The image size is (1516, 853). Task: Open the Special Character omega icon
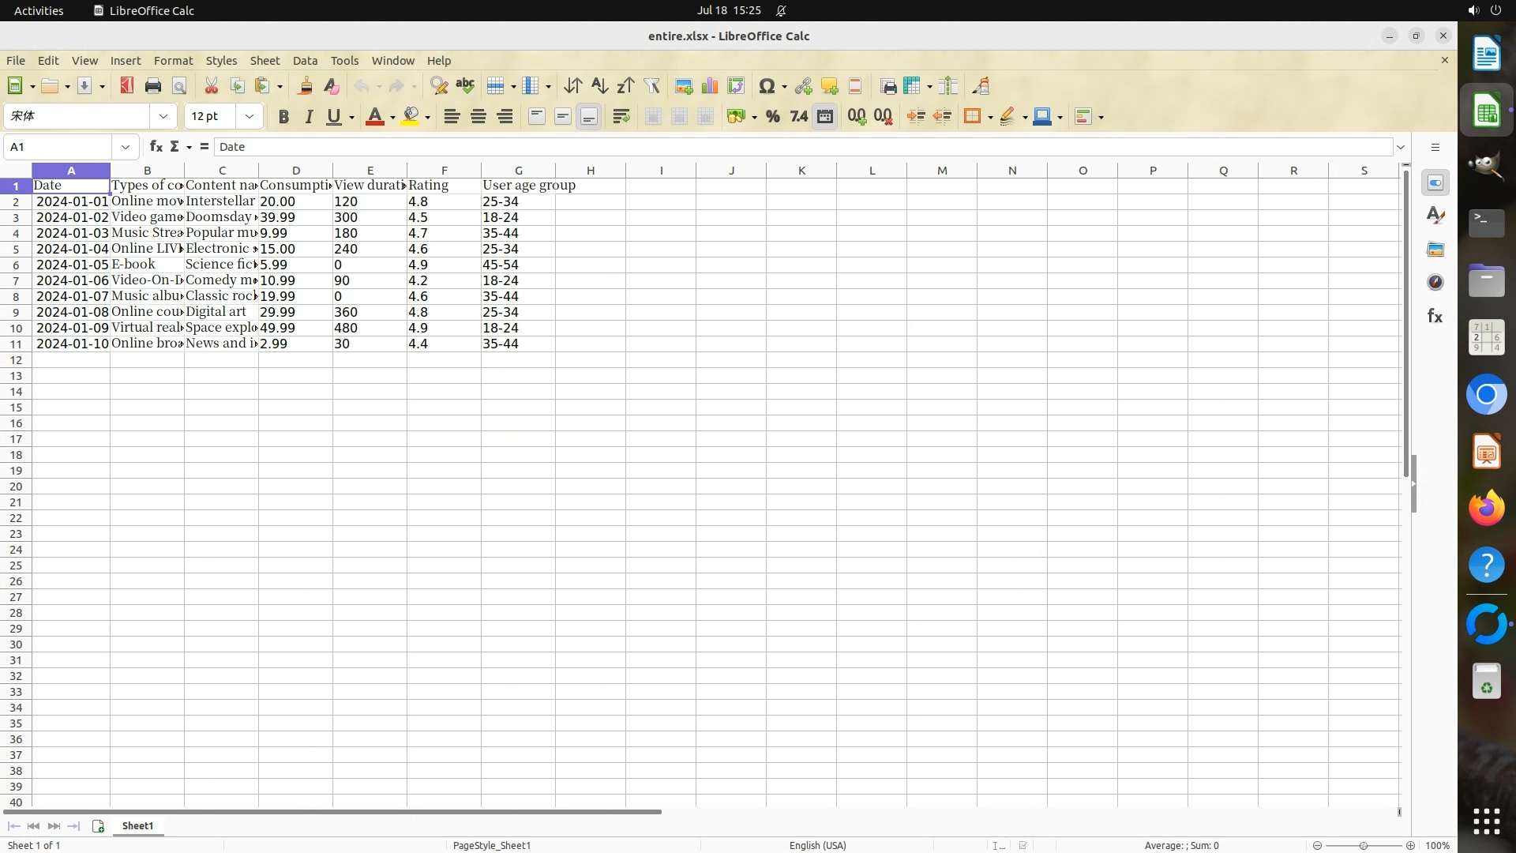766,86
